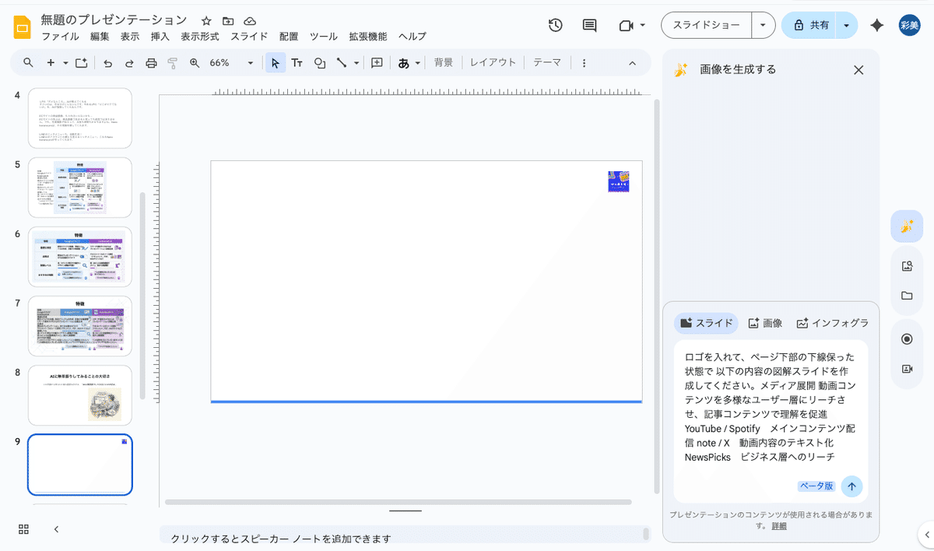The image size is (934, 551).
Task: Switch to the 画像 tab
Action: (x=765, y=323)
